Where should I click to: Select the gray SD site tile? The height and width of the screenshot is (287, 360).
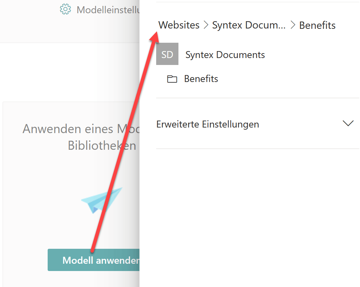click(167, 54)
